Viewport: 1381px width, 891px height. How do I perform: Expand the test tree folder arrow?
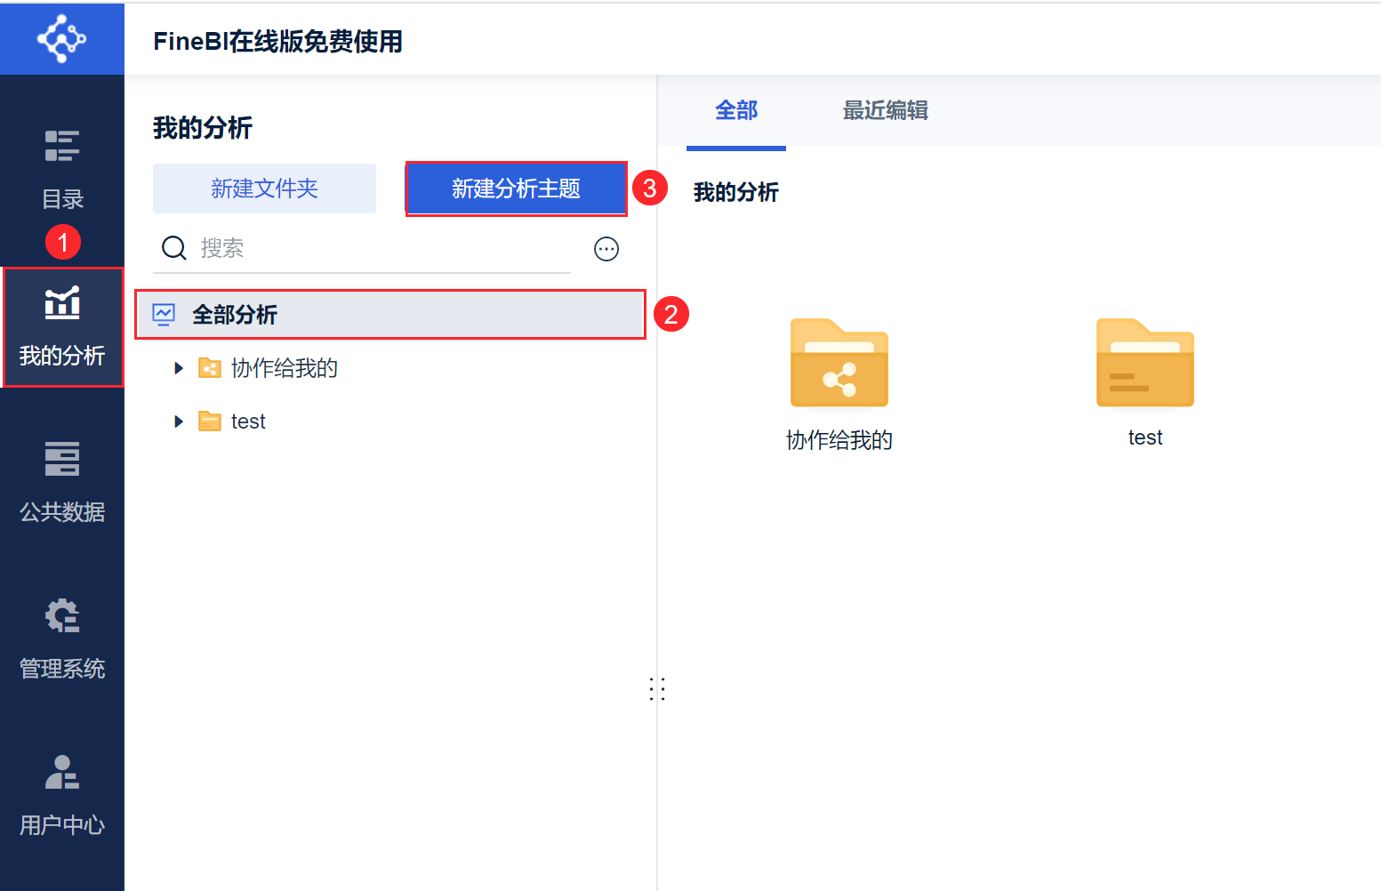coord(179,421)
